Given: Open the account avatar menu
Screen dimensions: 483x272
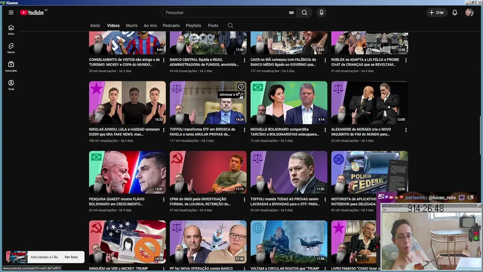Looking at the screenshot, I should (x=469, y=12).
